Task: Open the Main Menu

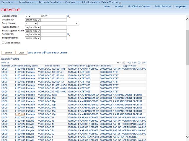Action: point(26,2)
